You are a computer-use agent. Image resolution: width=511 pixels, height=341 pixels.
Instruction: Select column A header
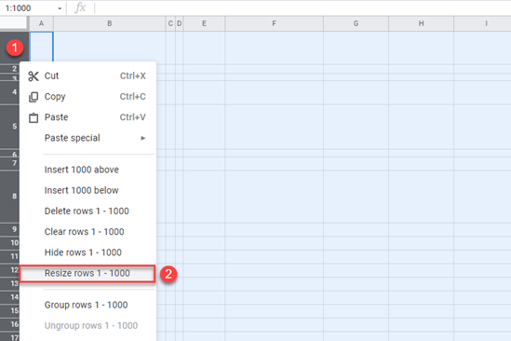tap(41, 23)
